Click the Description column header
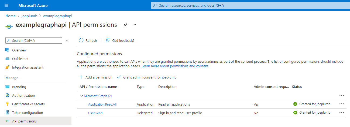Viewport: 350px width, 127px height. click(x=167, y=87)
